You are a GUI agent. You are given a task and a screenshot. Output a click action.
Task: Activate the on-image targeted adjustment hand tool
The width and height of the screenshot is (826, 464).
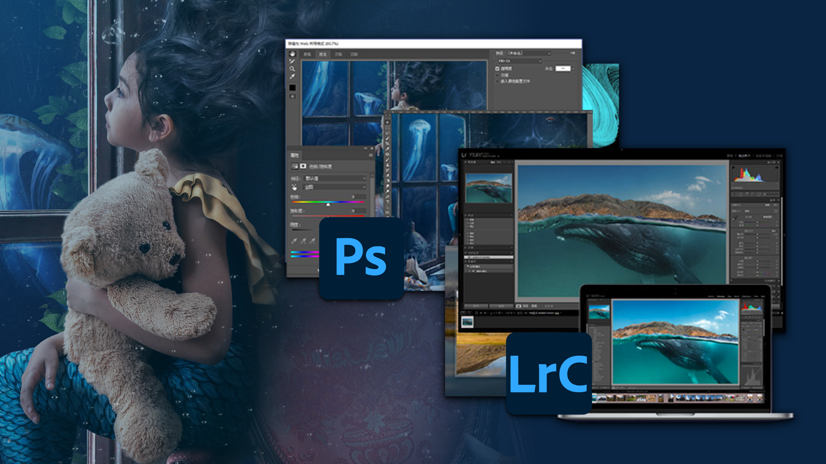click(294, 187)
